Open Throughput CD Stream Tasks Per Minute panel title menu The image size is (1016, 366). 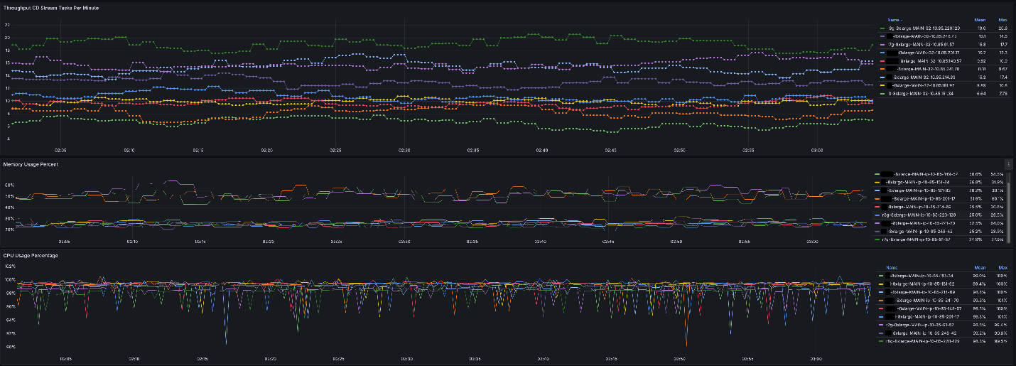click(51, 7)
